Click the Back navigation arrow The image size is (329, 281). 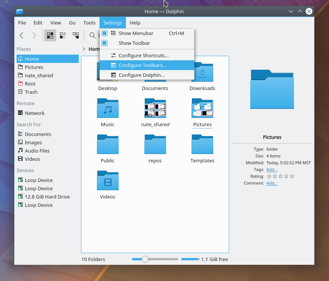tap(21, 35)
